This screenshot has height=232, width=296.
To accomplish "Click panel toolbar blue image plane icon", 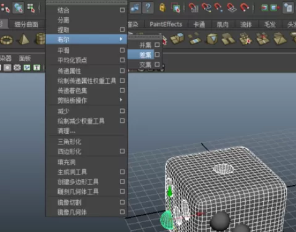I will pyautogui.click(x=27, y=67).
